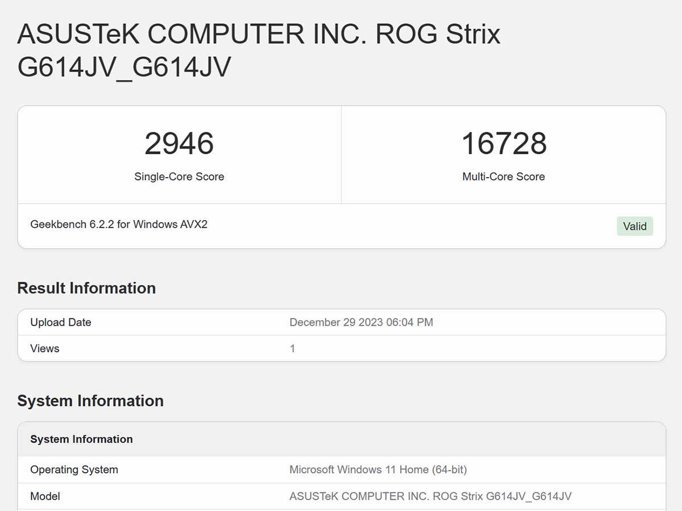Select the Single-Core Score value 2946
Image resolution: width=682 pixels, height=511 pixels.
pyautogui.click(x=179, y=144)
